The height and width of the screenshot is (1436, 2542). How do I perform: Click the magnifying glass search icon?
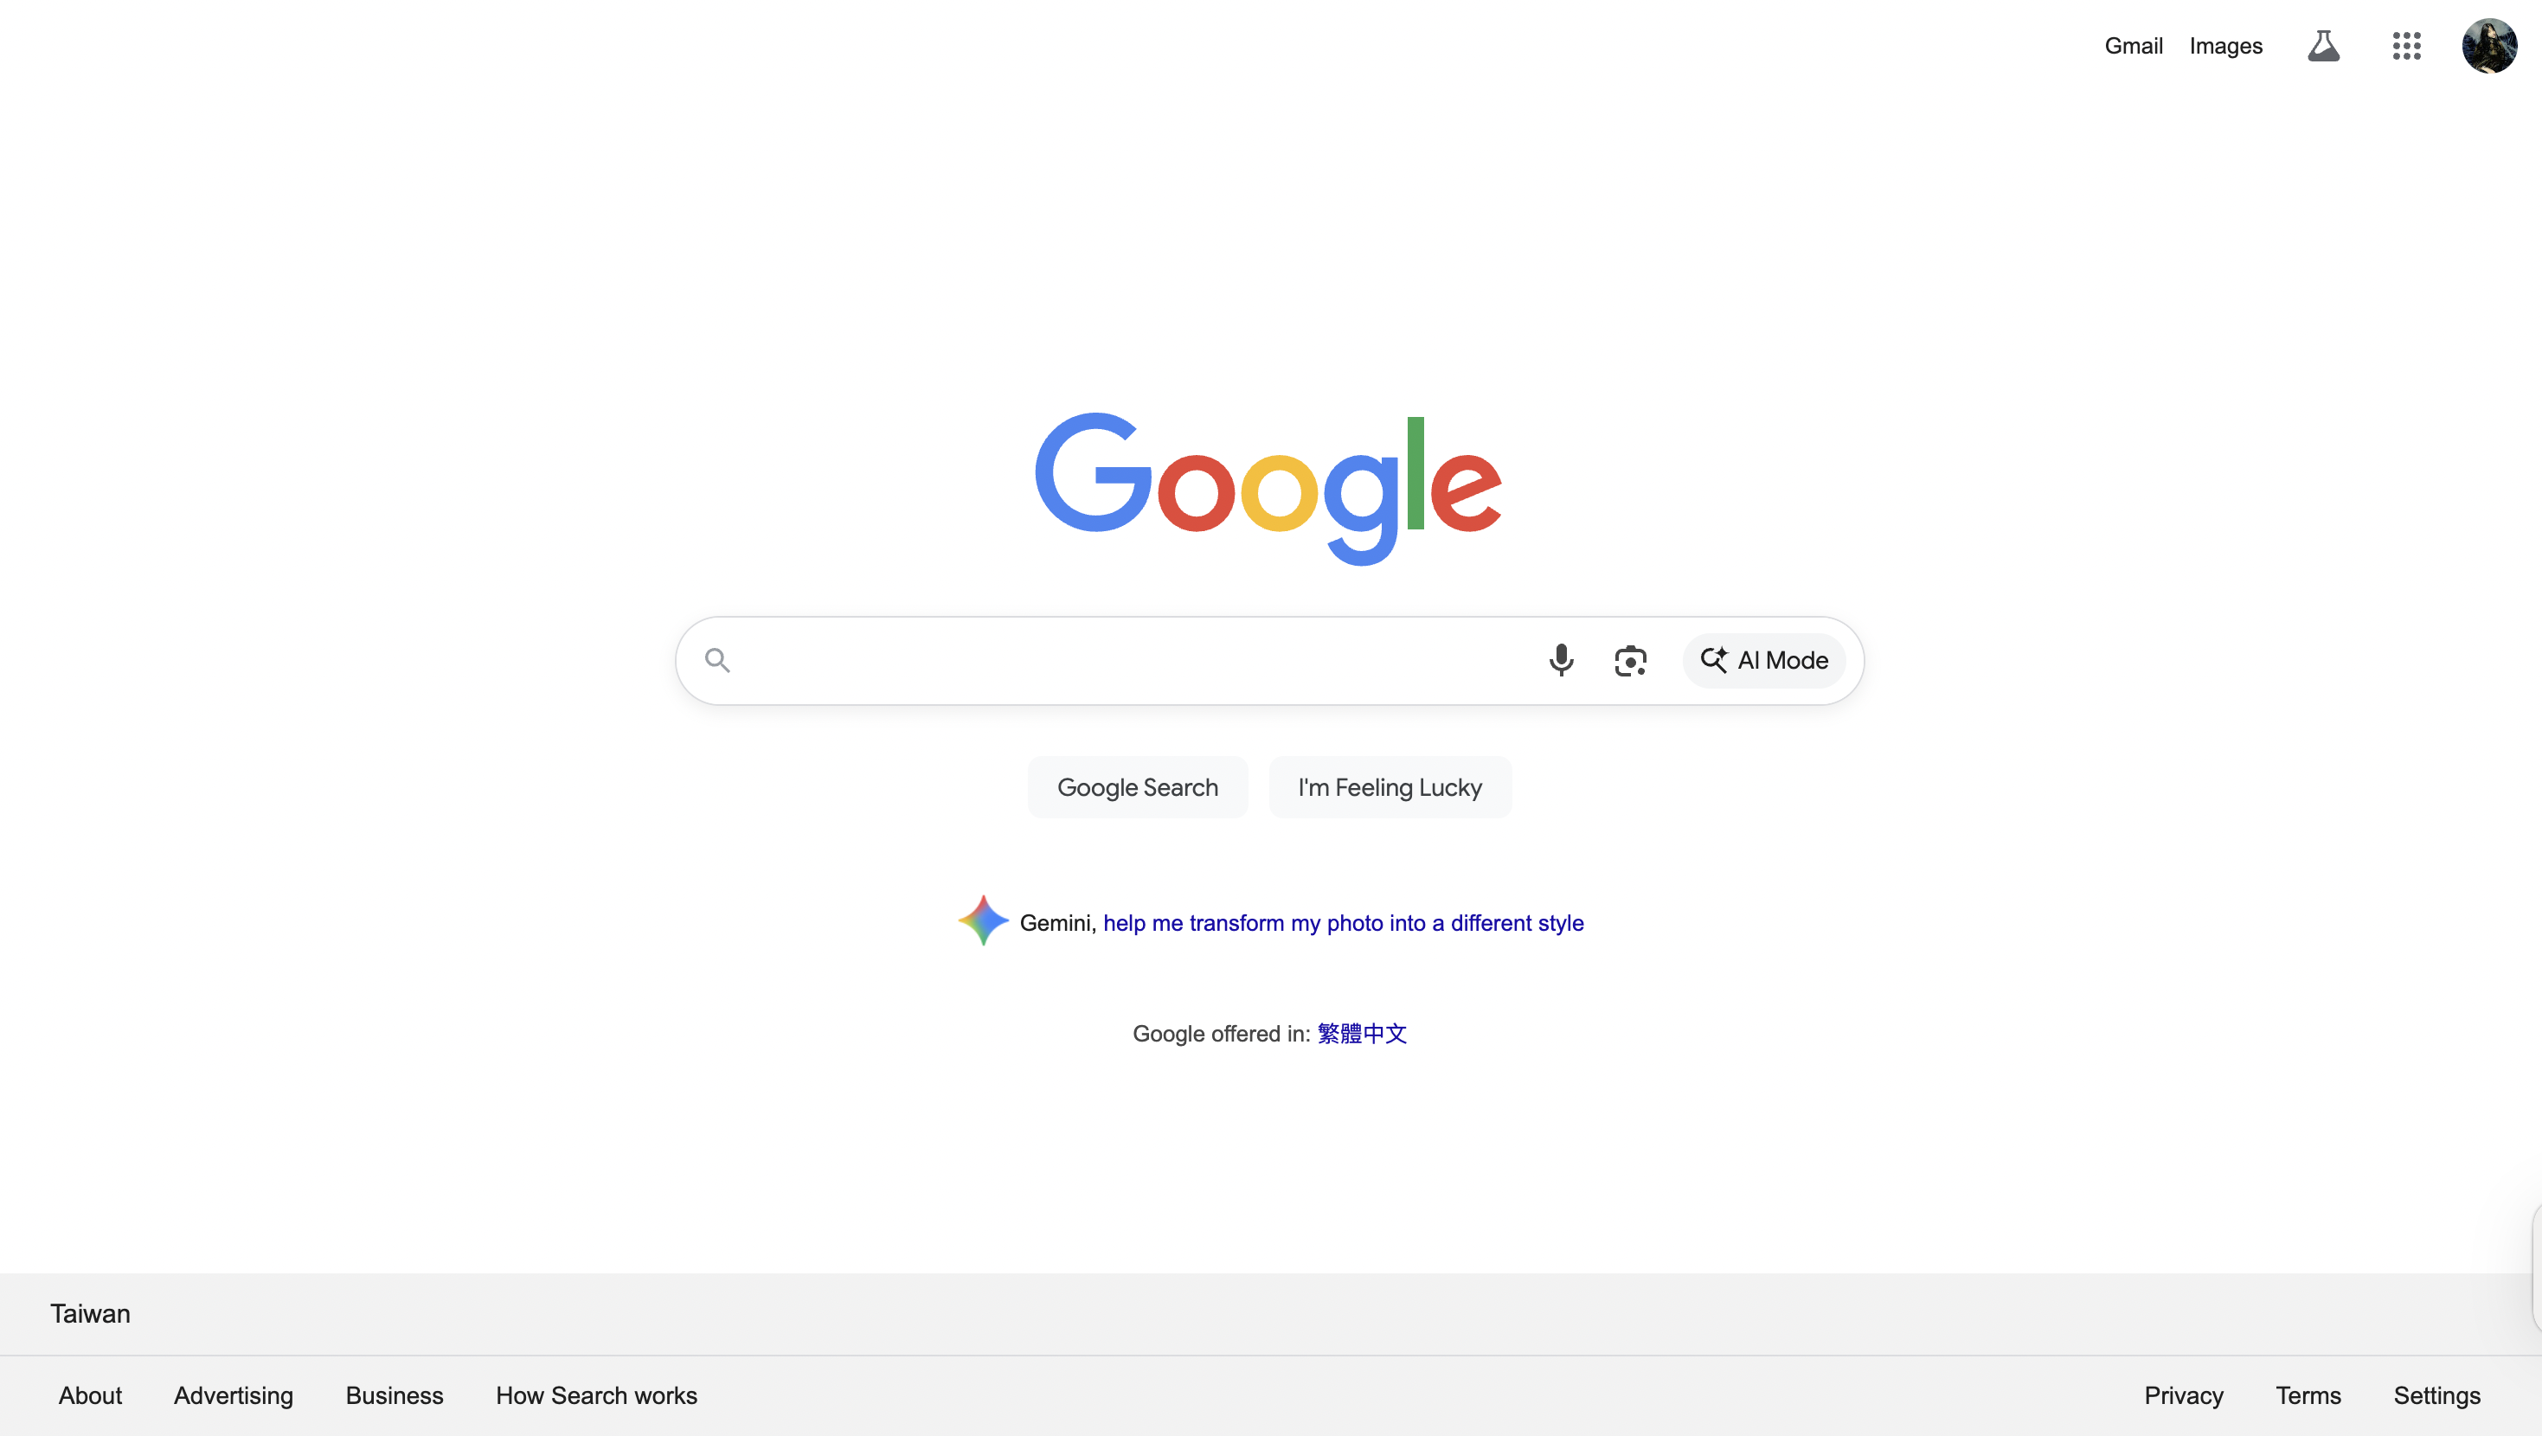coord(717,660)
